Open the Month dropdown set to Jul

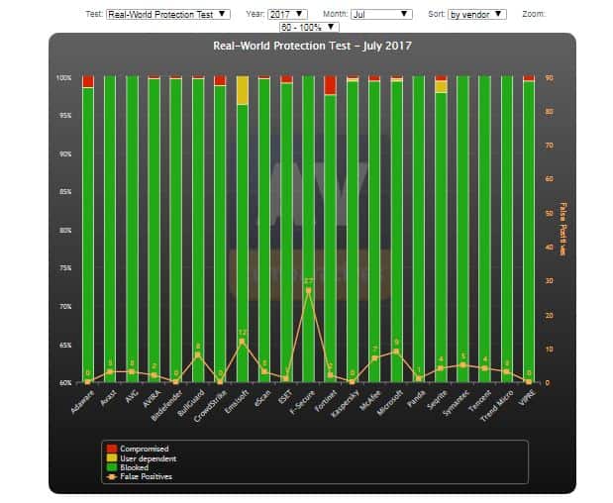pyautogui.click(x=381, y=15)
